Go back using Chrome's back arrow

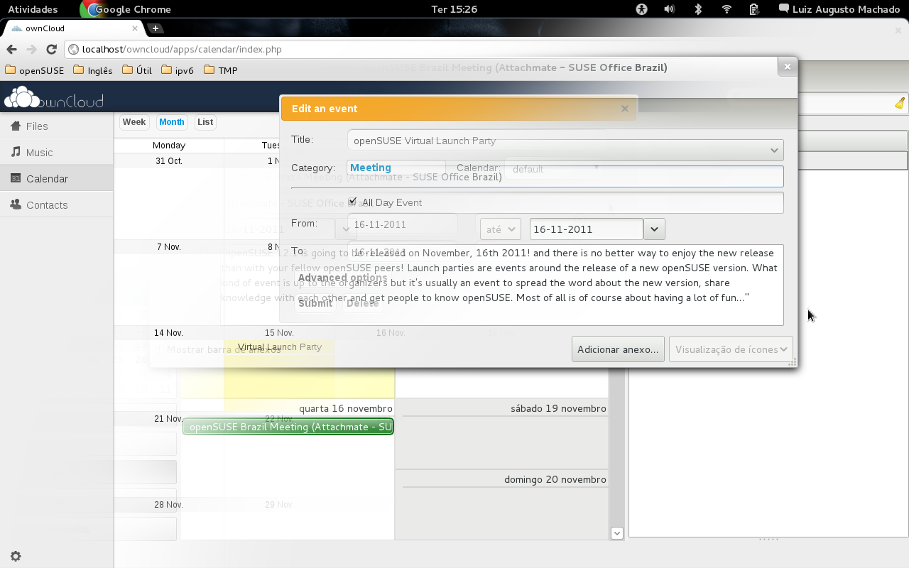coord(11,50)
